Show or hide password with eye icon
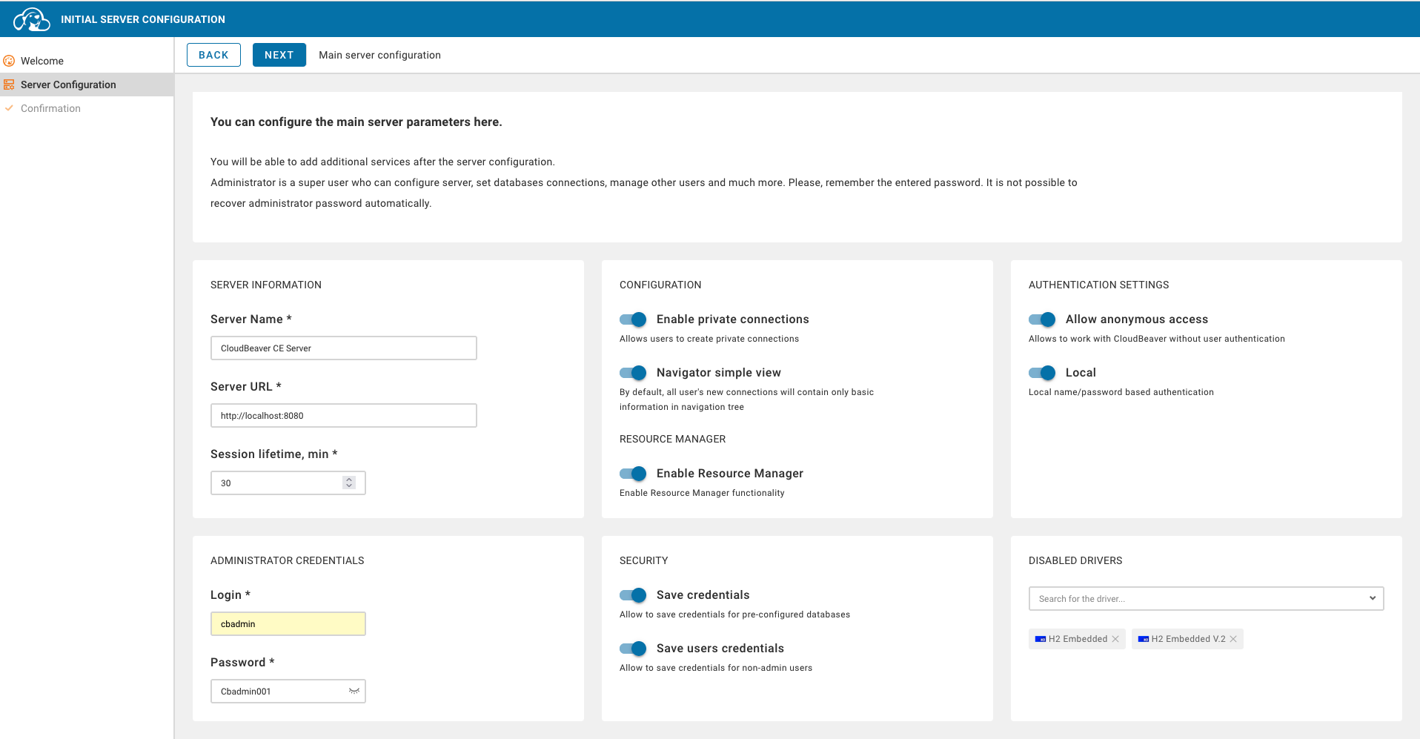 (x=354, y=691)
